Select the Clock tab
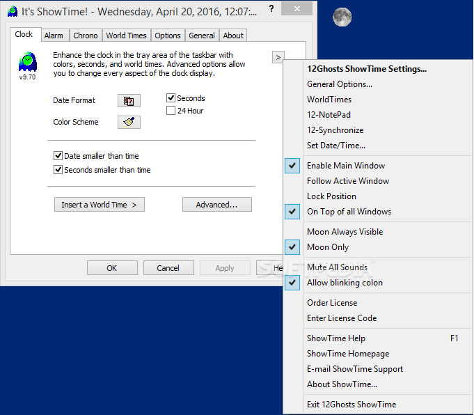 tap(24, 34)
